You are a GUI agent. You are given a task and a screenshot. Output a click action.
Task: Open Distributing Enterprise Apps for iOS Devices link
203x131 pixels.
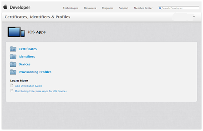pyautogui.click(x=41, y=91)
